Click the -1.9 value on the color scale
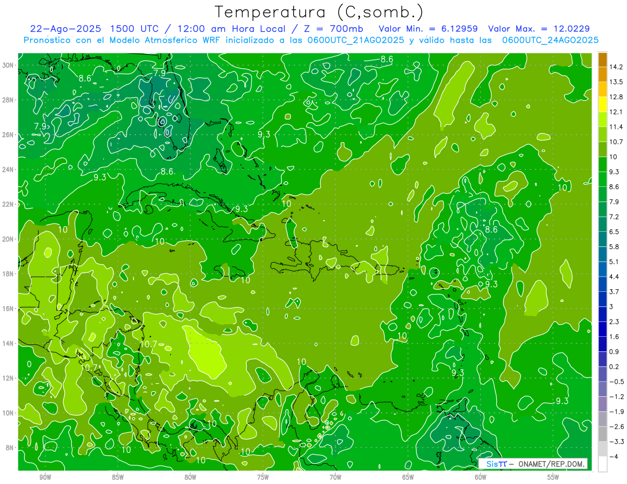 (x=617, y=412)
